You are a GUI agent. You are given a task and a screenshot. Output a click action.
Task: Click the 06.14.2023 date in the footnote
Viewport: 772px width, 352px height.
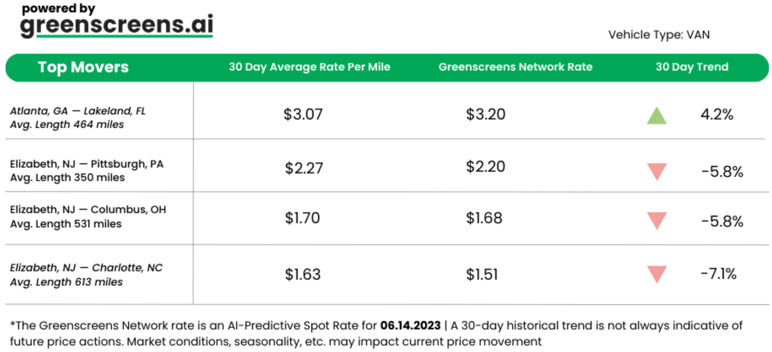click(410, 326)
